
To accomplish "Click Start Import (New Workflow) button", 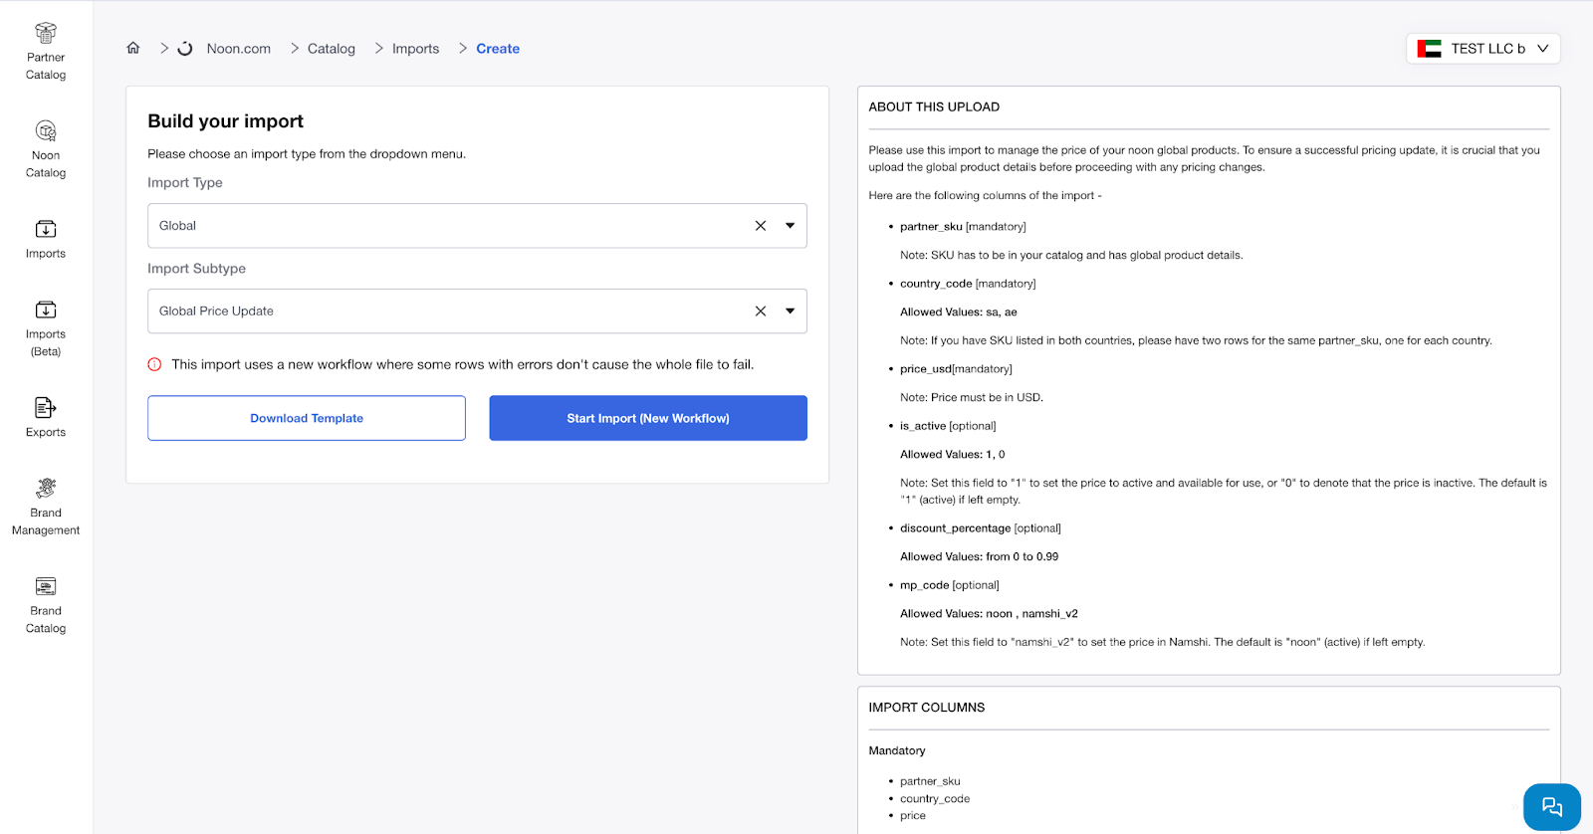I will tap(648, 418).
